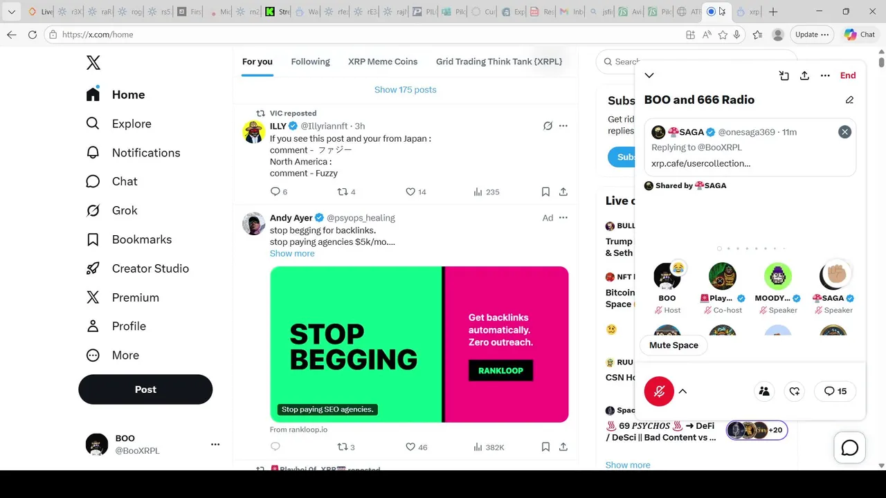Open the xrp.cafe/usercollection link in the Space
The width and height of the screenshot is (886, 498).
point(700,163)
